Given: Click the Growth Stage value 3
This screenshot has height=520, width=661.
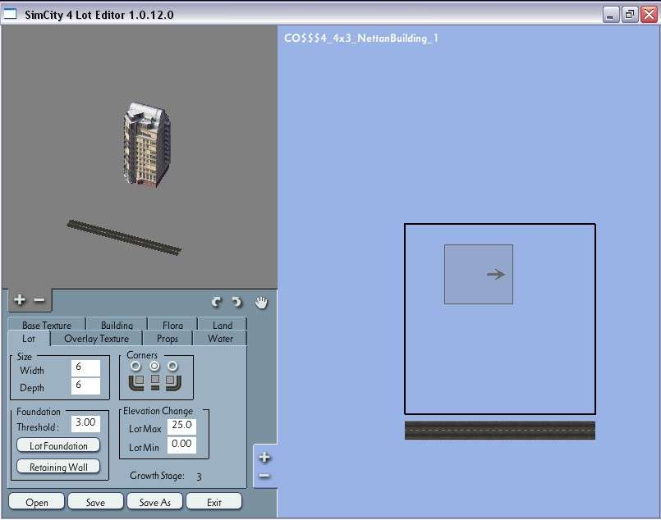Looking at the screenshot, I should click(x=199, y=477).
